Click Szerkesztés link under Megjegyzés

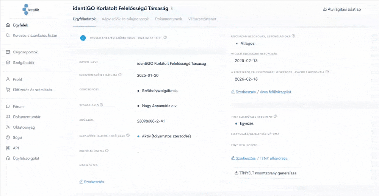(x=92, y=182)
